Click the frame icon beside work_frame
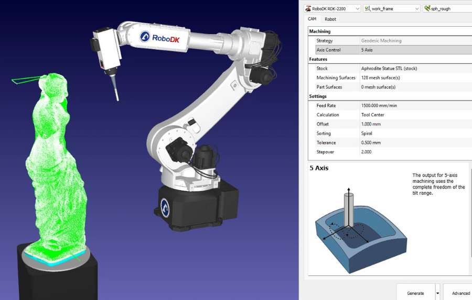 (368, 9)
